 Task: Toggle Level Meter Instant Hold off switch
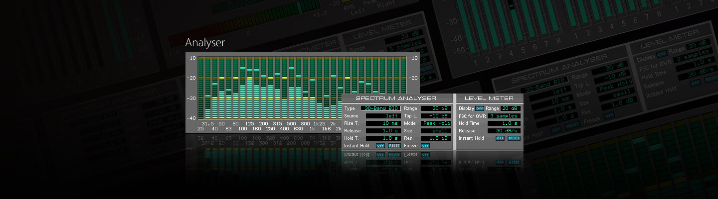point(500,138)
